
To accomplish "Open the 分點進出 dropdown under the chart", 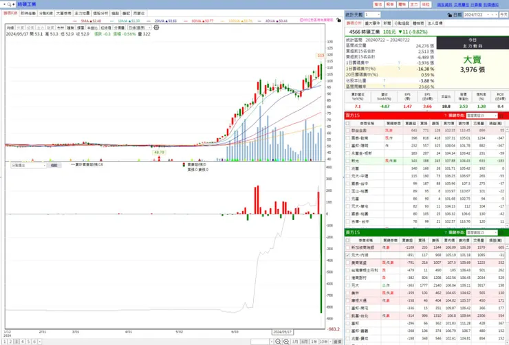I will pyautogui.click(x=29, y=166).
